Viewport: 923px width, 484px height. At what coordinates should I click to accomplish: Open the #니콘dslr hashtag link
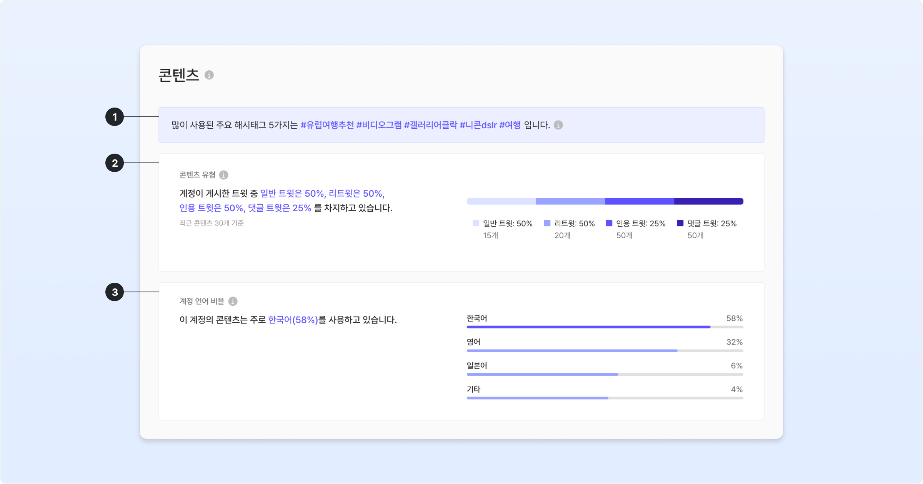click(x=478, y=125)
